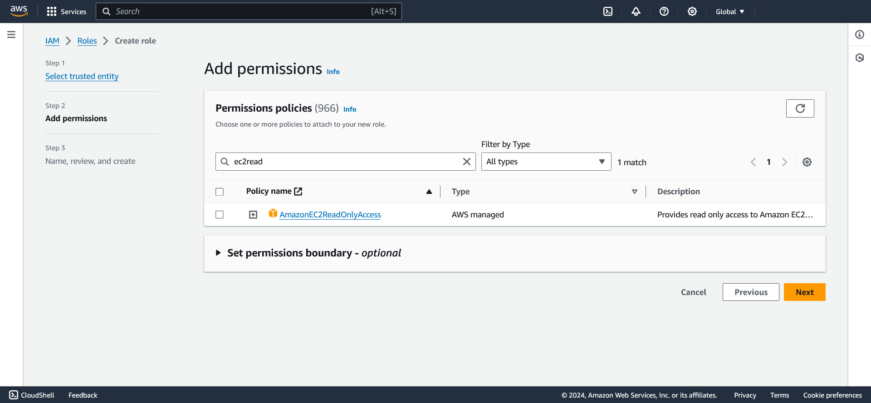Toggle the side navigation hamburger menu

click(x=11, y=34)
